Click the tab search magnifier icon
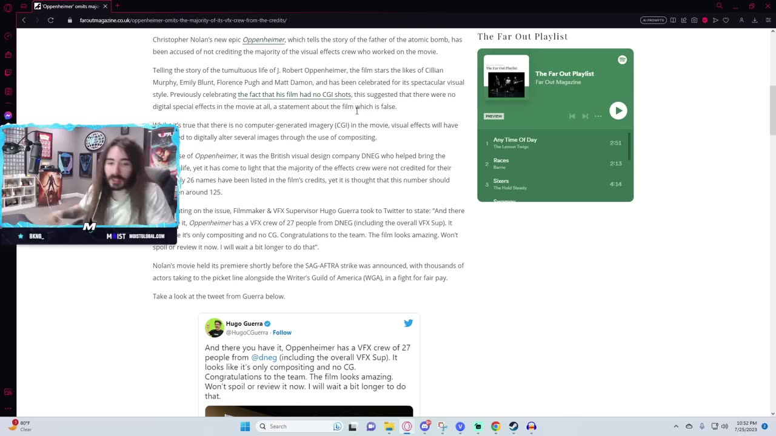The width and height of the screenshot is (776, 436). (719, 6)
